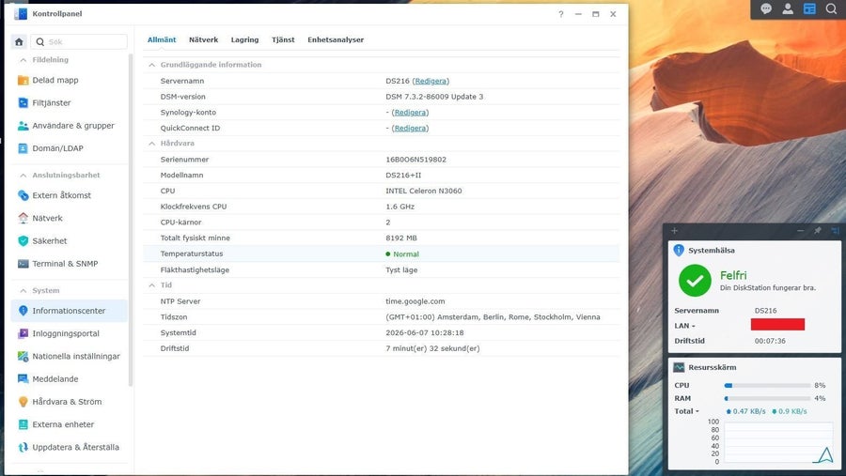The width and height of the screenshot is (846, 476).
Task: Open Användare & grupper
Action: [69, 126]
